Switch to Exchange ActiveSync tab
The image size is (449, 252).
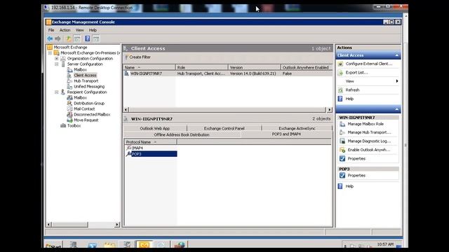coord(297,129)
